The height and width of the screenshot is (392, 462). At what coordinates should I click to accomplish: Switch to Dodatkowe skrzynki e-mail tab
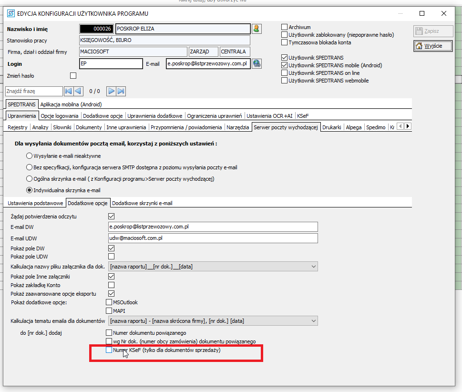click(x=142, y=203)
